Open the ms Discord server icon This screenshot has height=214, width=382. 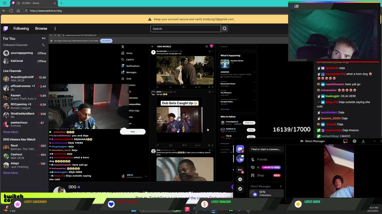pos(240,170)
